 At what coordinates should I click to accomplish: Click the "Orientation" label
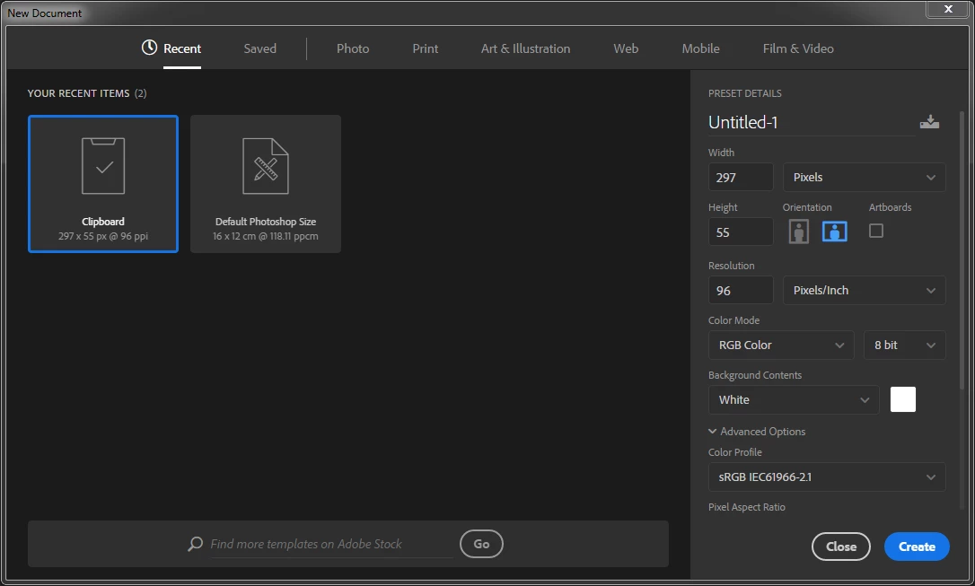(x=806, y=207)
